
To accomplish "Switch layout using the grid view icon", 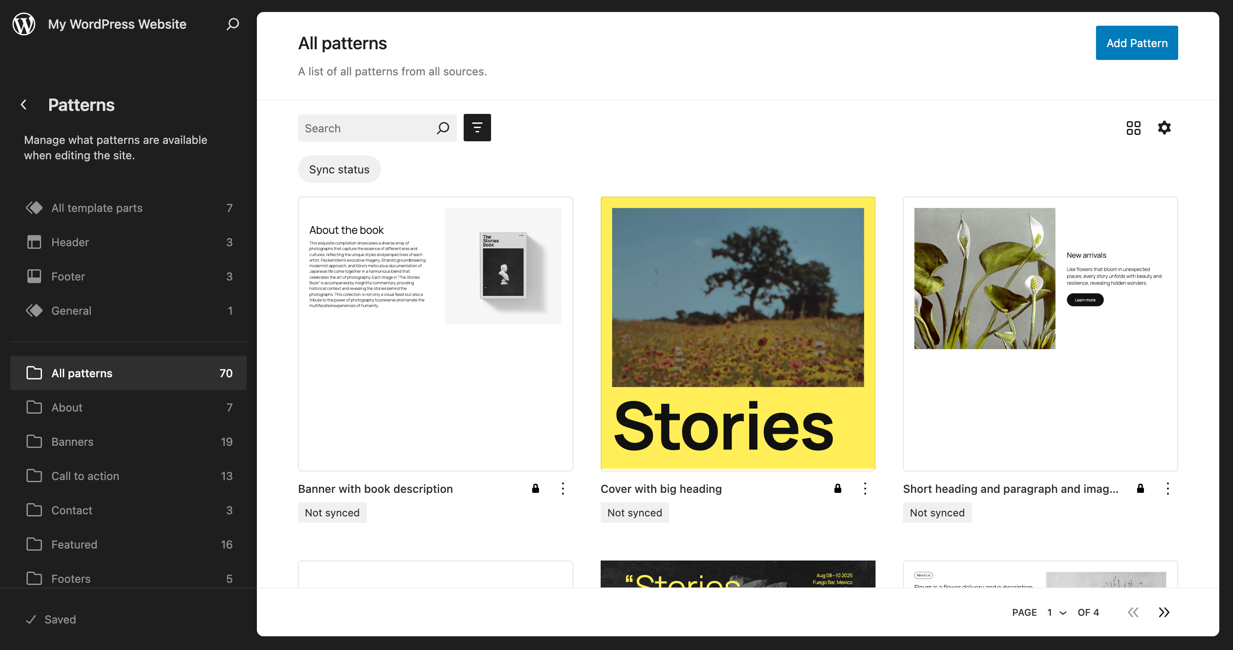I will point(1133,128).
